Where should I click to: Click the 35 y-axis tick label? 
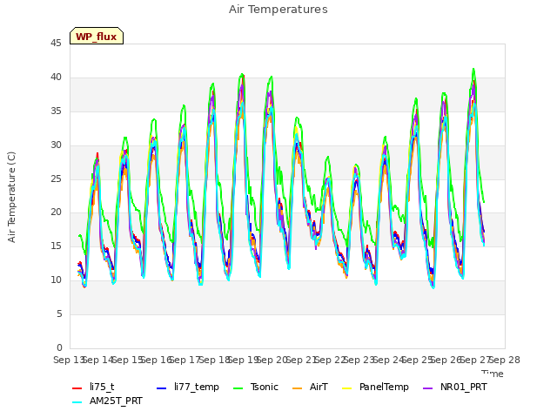pyautogui.click(x=56, y=111)
